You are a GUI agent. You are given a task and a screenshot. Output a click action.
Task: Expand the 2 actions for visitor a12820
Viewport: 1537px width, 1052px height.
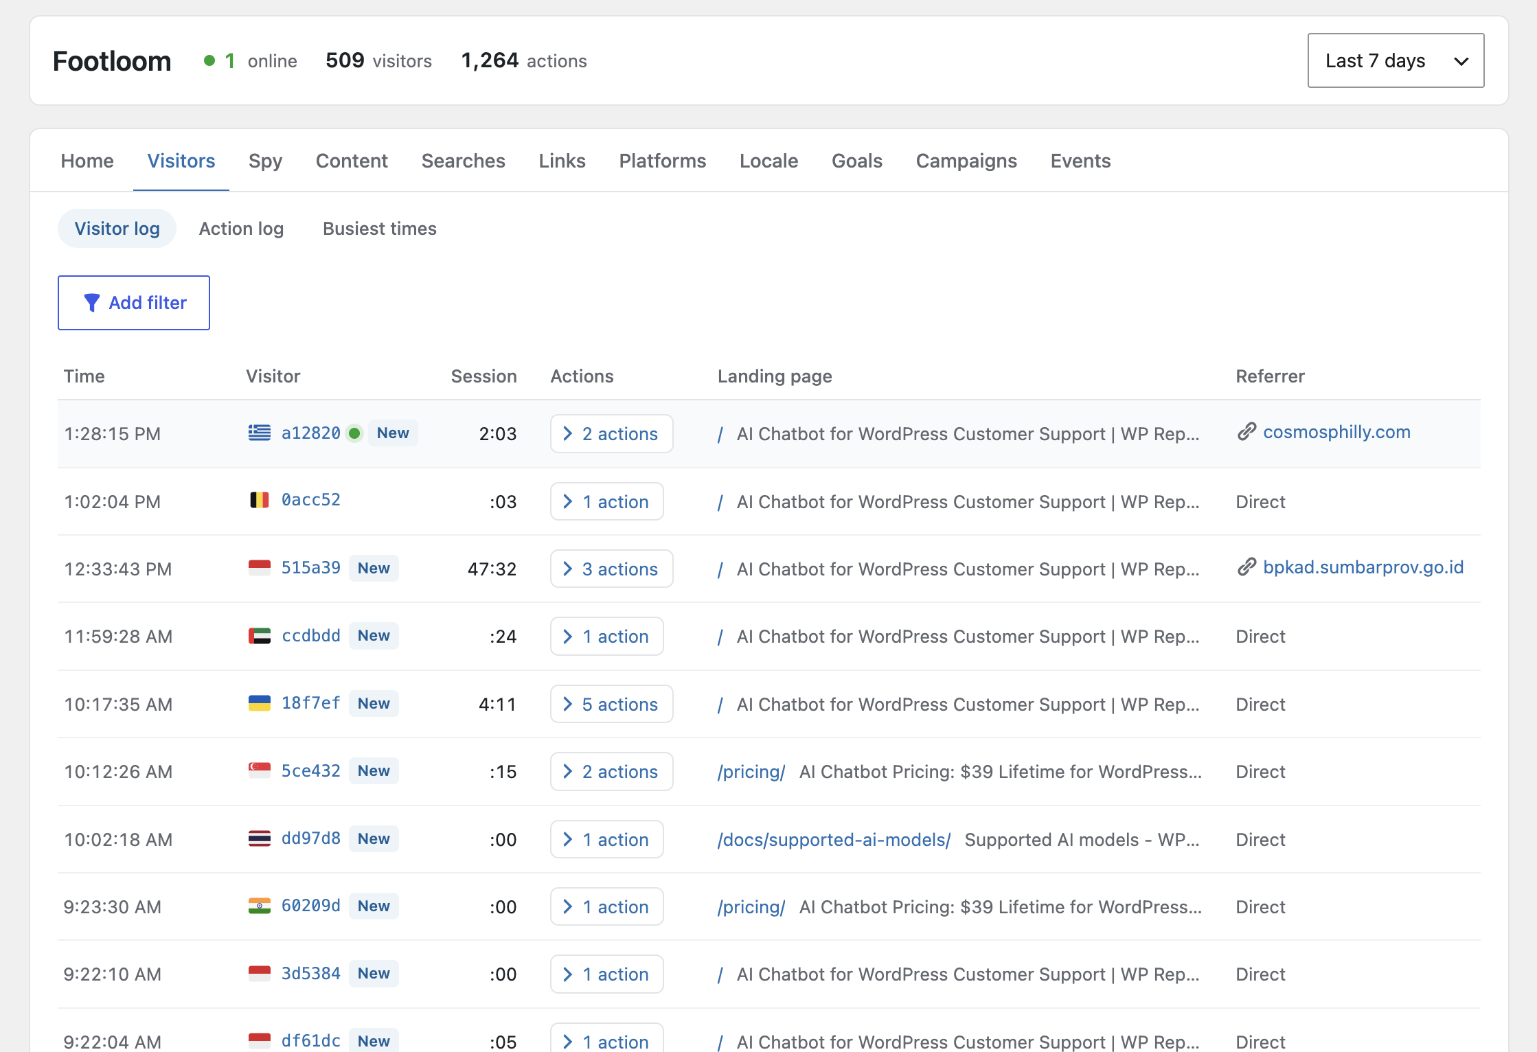pos(611,434)
